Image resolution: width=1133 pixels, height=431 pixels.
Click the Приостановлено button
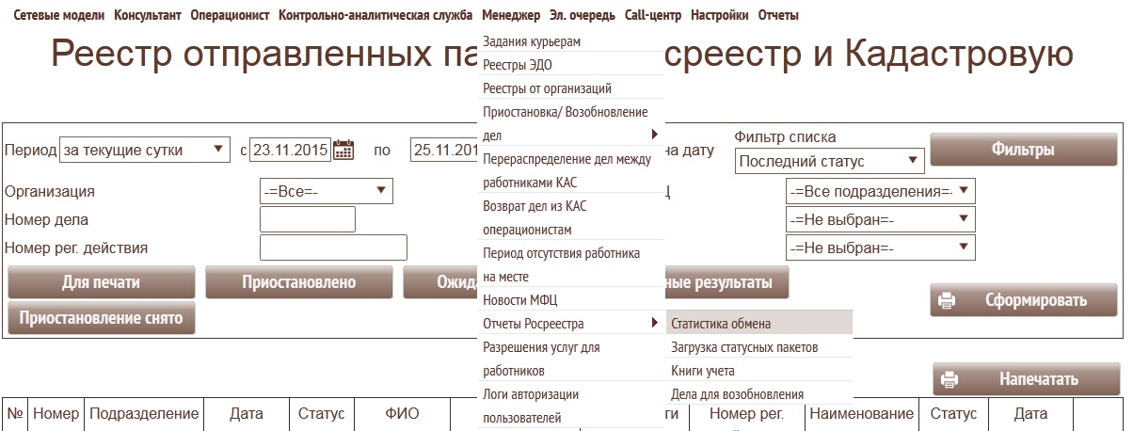[x=298, y=282]
